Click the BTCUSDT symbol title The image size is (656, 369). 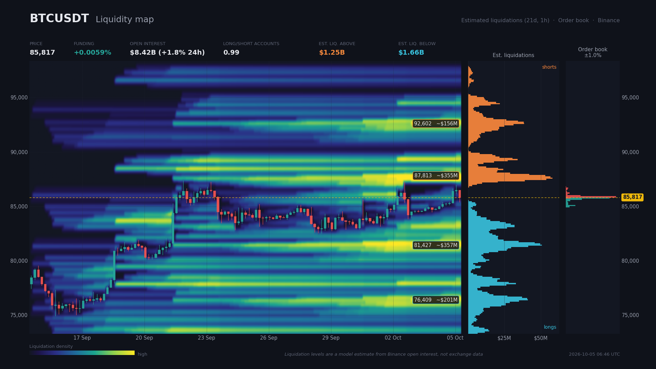[59, 18]
